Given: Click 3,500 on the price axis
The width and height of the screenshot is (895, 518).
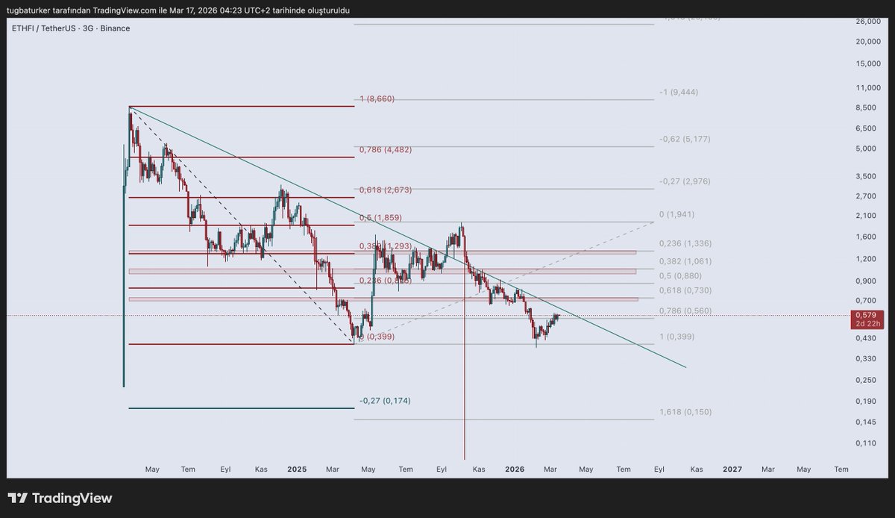Looking at the screenshot, I should (867, 177).
